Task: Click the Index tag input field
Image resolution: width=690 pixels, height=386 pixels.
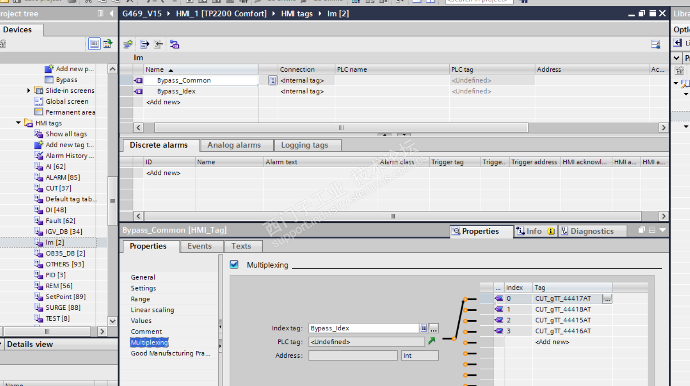Action: (364, 328)
